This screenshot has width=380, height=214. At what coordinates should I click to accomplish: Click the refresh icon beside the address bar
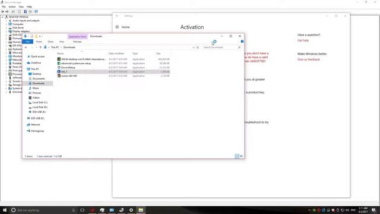198,48
